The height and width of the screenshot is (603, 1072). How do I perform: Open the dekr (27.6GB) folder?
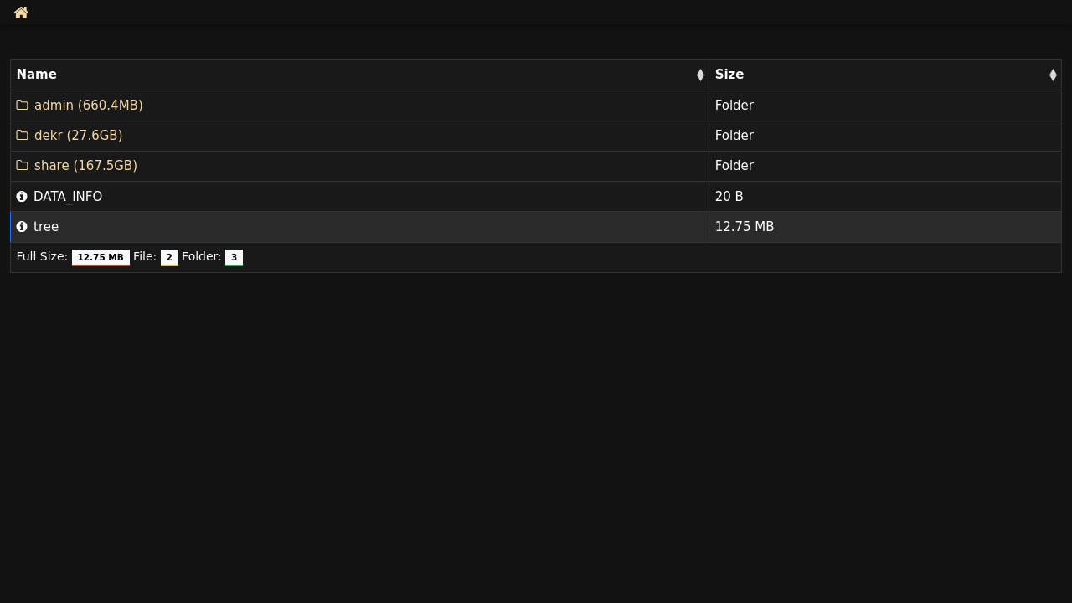click(79, 136)
